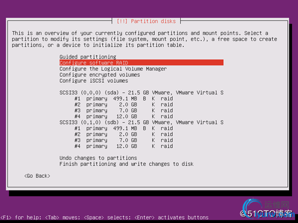
Task: Select the SCSI33 (0,0,0) (sda) disk row
Action: [141, 92]
